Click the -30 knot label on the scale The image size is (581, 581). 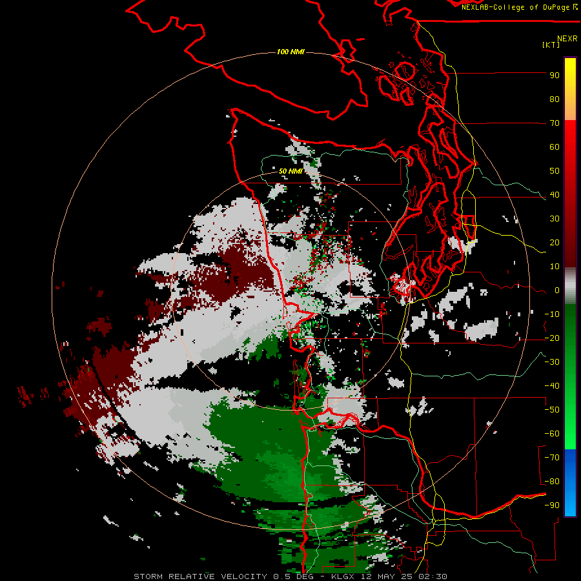point(552,362)
